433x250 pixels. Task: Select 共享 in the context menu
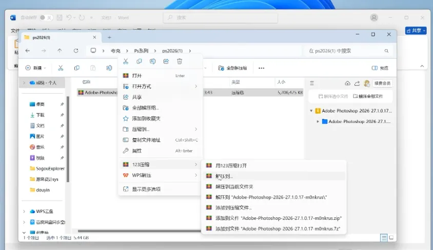(x=161, y=97)
